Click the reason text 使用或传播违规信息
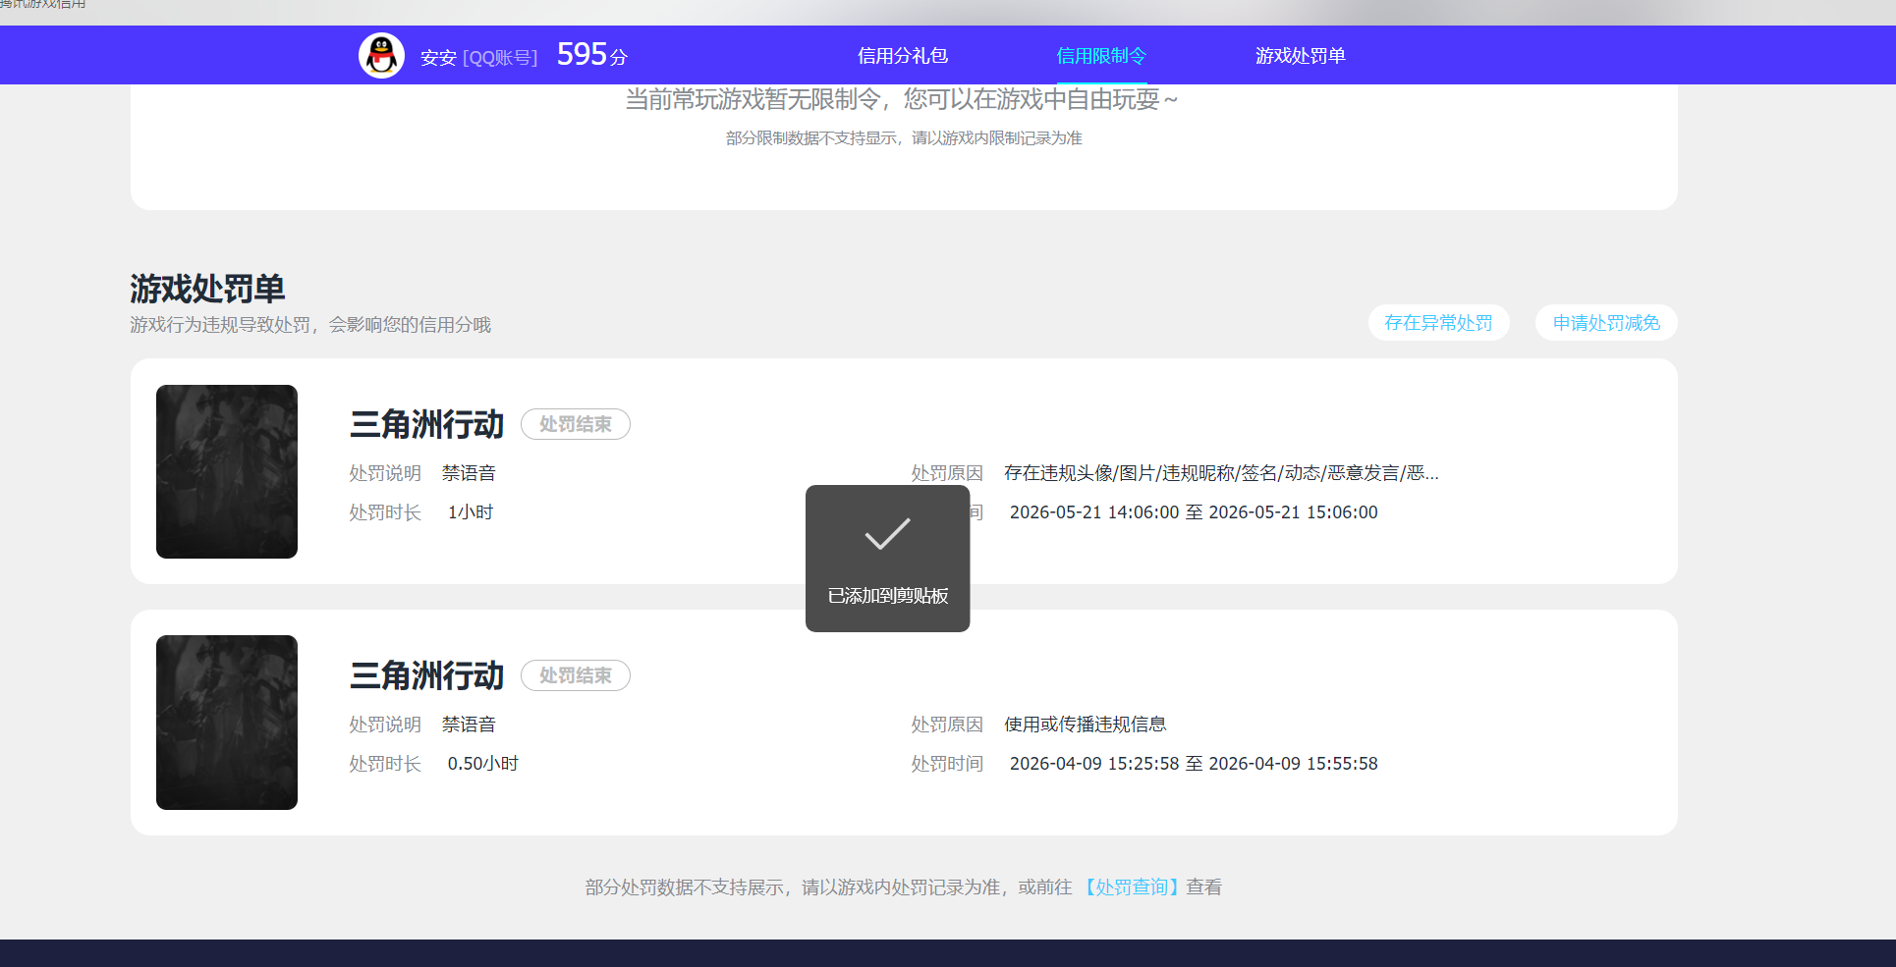 tap(1085, 725)
